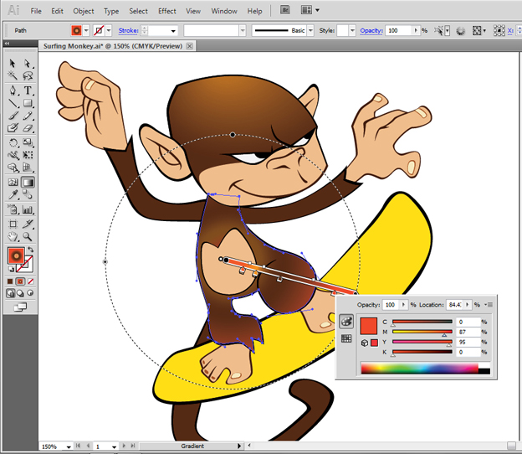Select the Direct Selection arrow tool
522x454 pixels.
[x=28, y=64]
